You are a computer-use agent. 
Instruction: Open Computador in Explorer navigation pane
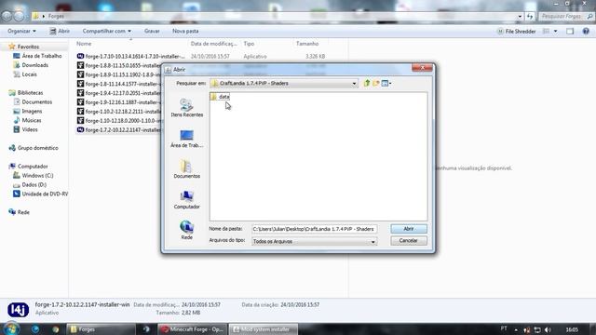click(x=28, y=167)
